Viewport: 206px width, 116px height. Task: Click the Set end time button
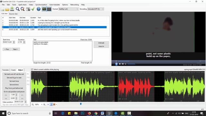[x=14, y=85]
